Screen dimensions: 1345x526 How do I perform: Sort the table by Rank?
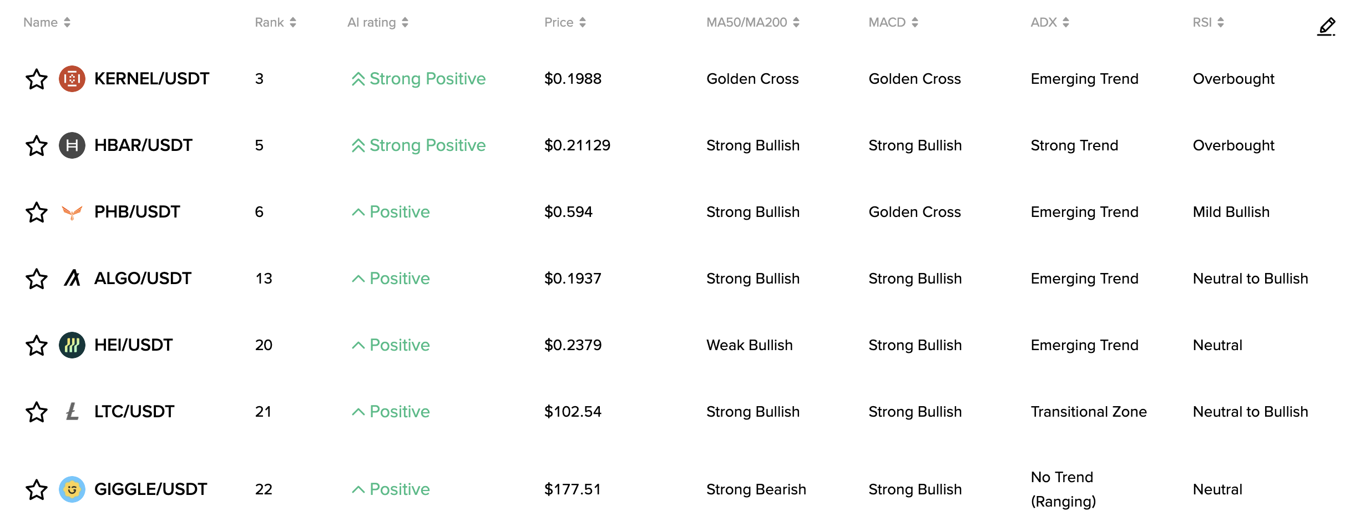click(x=275, y=22)
